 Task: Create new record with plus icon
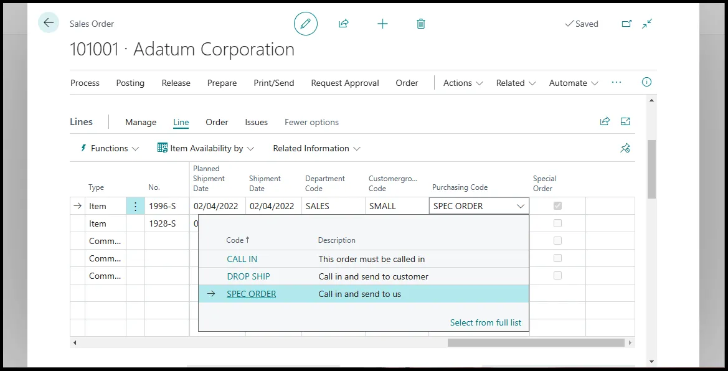pyautogui.click(x=382, y=24)
